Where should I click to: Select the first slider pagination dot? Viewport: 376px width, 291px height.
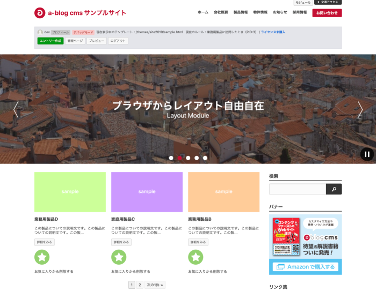click(x=171, y=158)
